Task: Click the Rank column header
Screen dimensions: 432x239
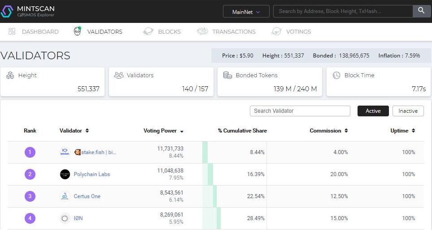Action: coord(30,131)
